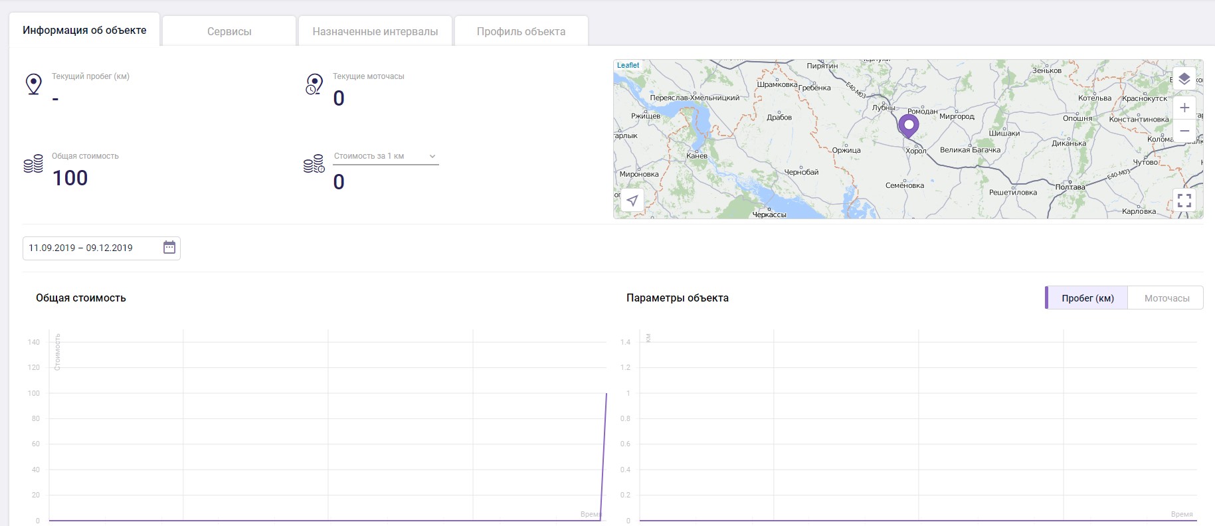
Task: Click the Leaflet attribution link
Action: click(x=628, y=65)
